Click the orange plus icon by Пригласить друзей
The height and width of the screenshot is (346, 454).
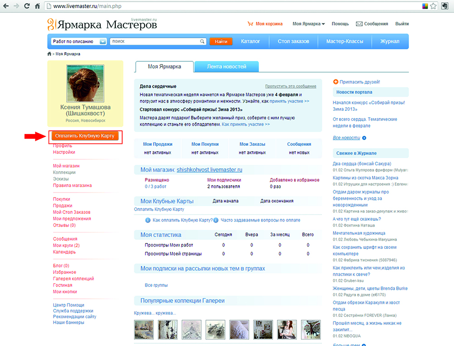tap(336, 82)
